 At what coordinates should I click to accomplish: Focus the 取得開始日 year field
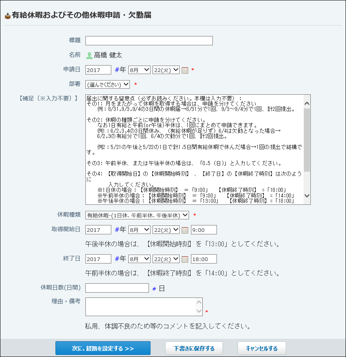[98, 230]
